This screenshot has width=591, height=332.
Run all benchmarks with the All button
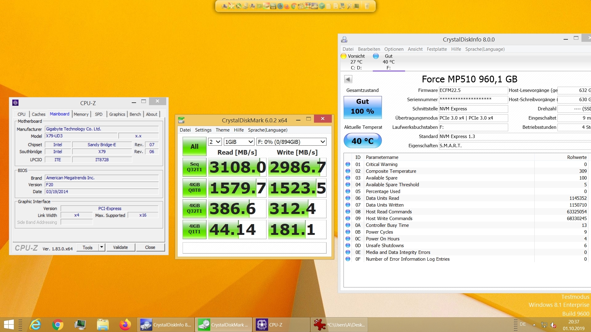pyautogui.click(x=194, y=147)
